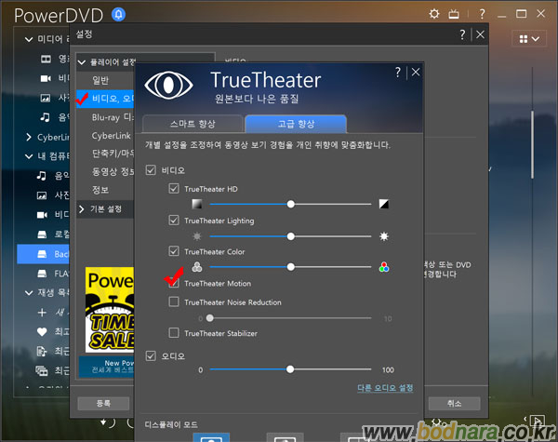Click the 등록 register button
The image size is (558, 442).
(x=103, y=403)
